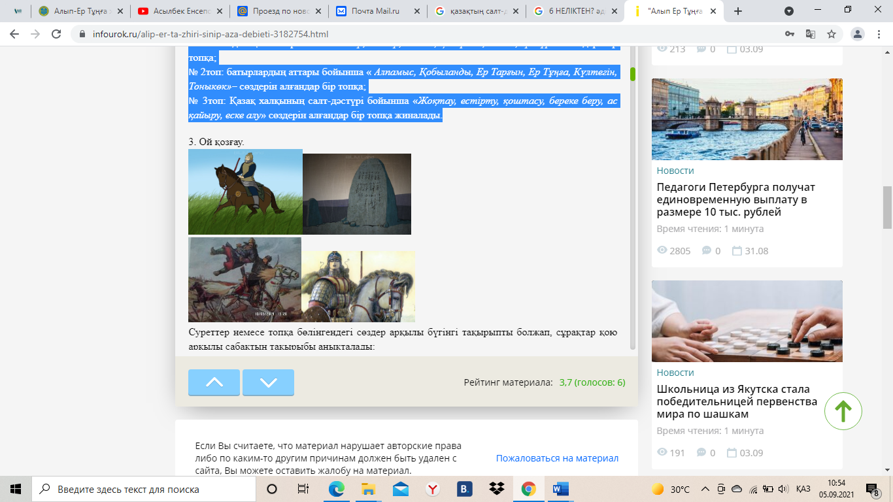The height and width of the screenshot is (502, 893).
Task: Click the horseman on green grass image
Action: 245,192
